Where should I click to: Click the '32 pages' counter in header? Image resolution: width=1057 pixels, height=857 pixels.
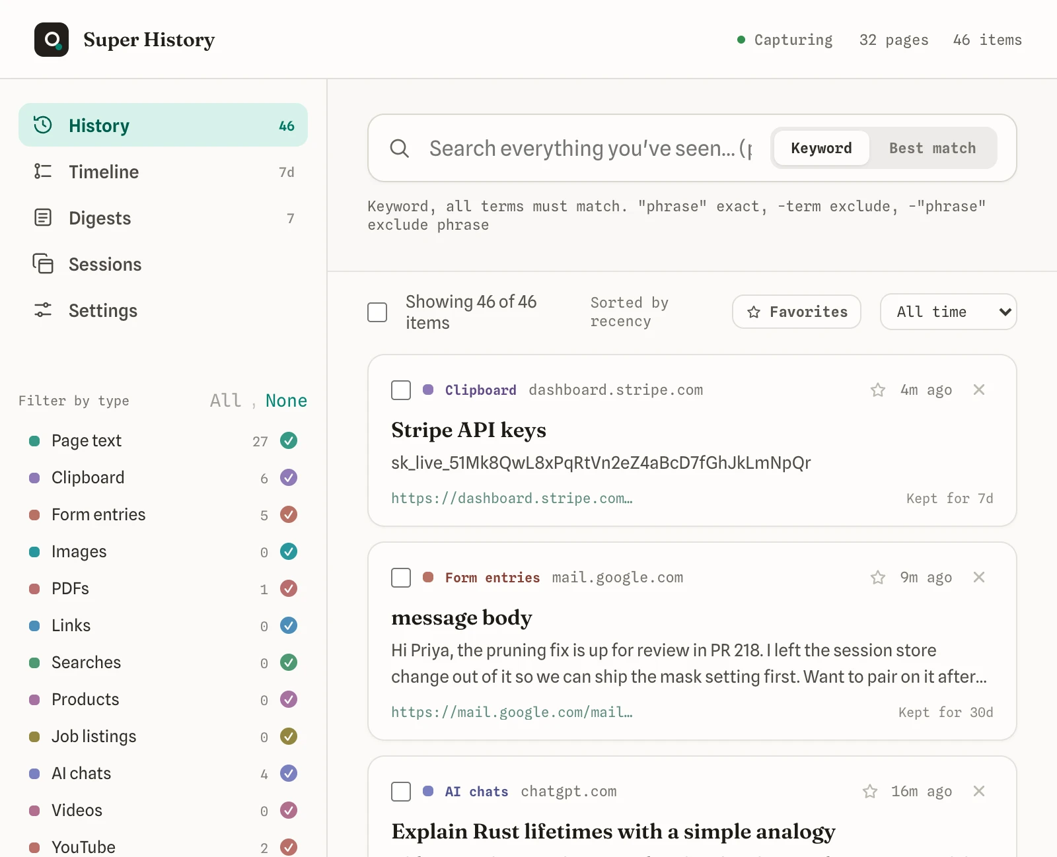pyautogui.click(x=894, y=40)
